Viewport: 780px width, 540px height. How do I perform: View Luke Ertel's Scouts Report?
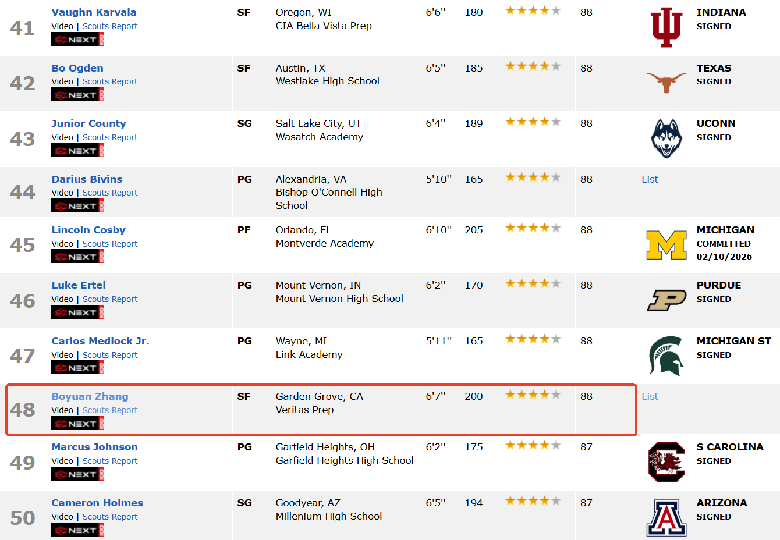tap(110, 299)
